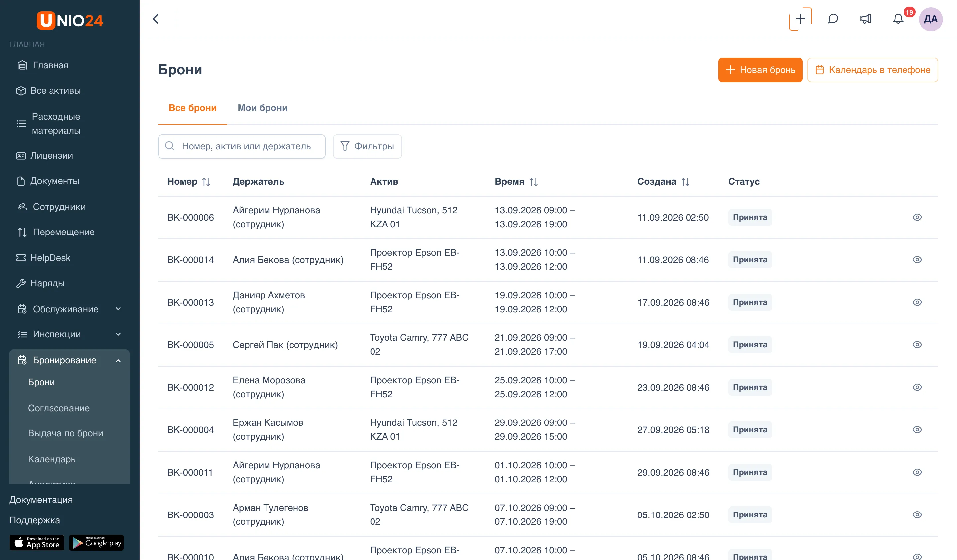Create a booking with Новая бронь

pos(760,70)
